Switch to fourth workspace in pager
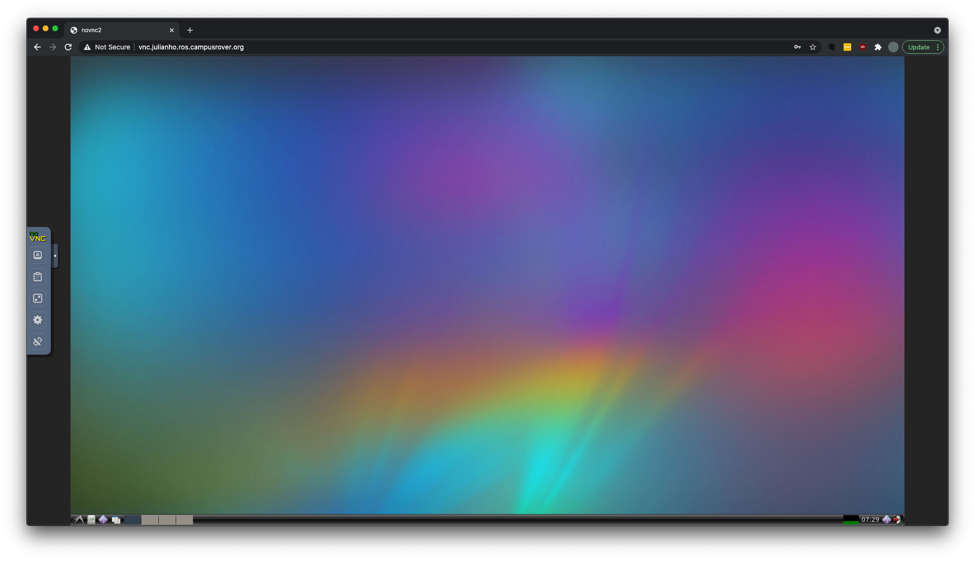975x561 pixels. tap(184, 519)
